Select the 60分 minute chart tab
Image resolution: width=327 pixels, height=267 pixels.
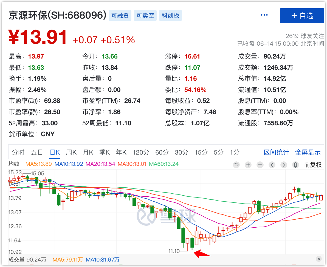pyautogui.click(x=162, y=152)
